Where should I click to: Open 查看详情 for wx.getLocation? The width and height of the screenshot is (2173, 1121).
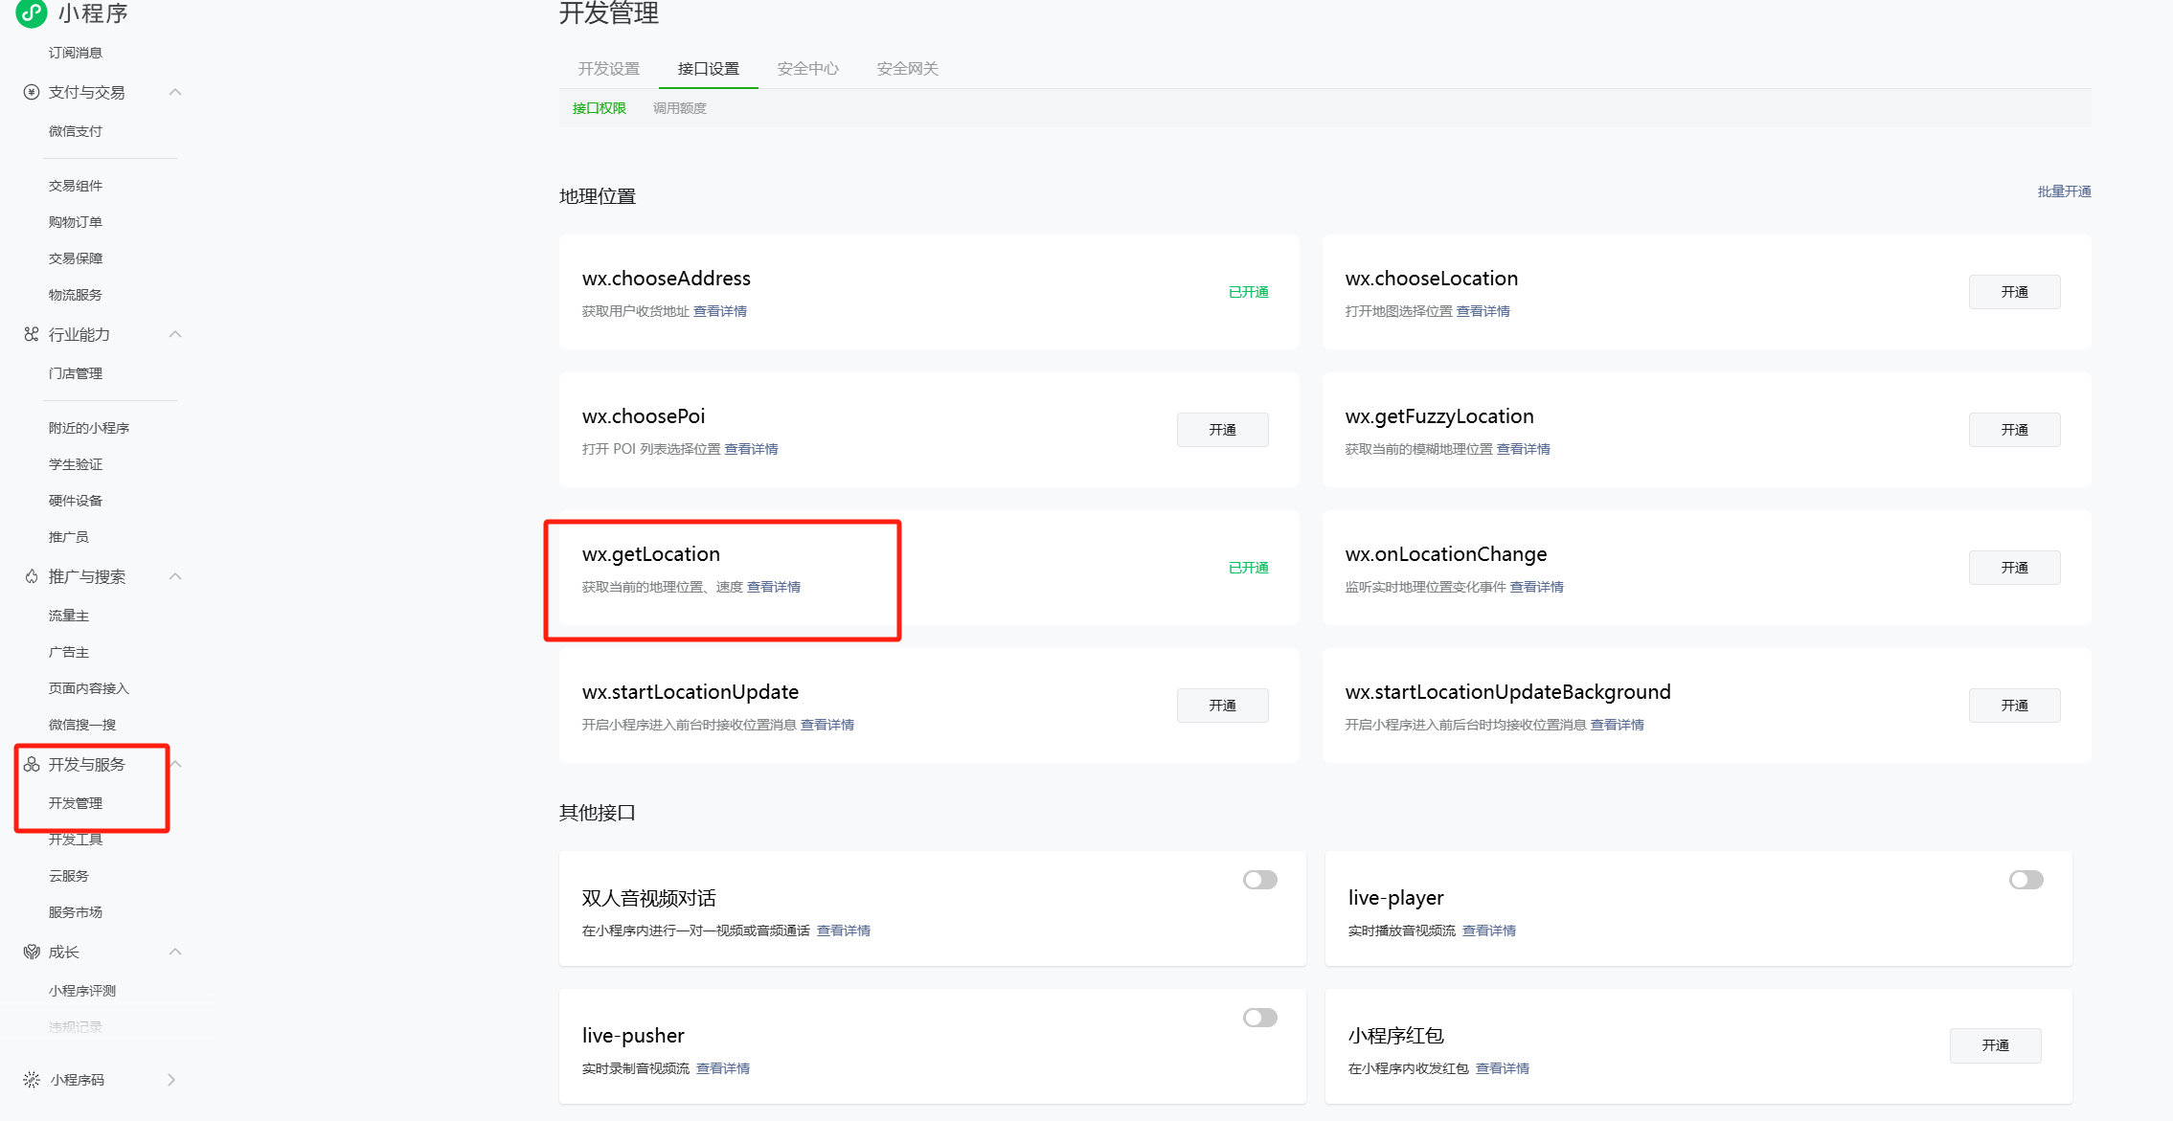click(773, 587)
